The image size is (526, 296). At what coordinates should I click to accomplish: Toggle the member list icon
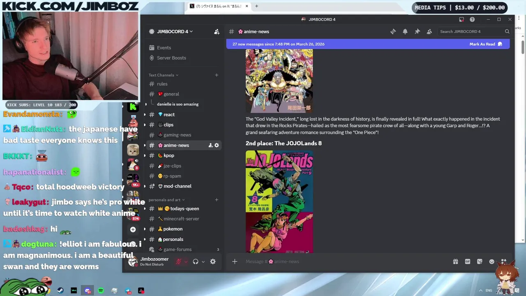pyautogui.click(x=429, y=32)
